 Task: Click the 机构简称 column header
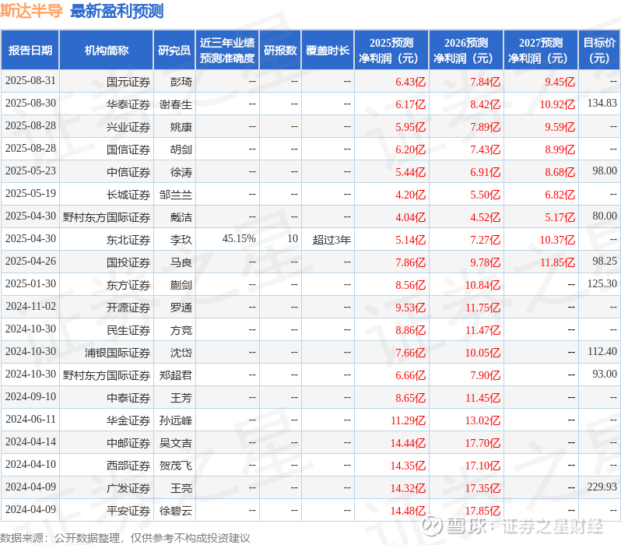[106, 51]
